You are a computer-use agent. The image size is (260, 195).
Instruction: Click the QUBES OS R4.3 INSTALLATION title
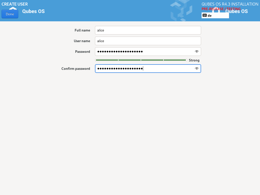point(229,4)
